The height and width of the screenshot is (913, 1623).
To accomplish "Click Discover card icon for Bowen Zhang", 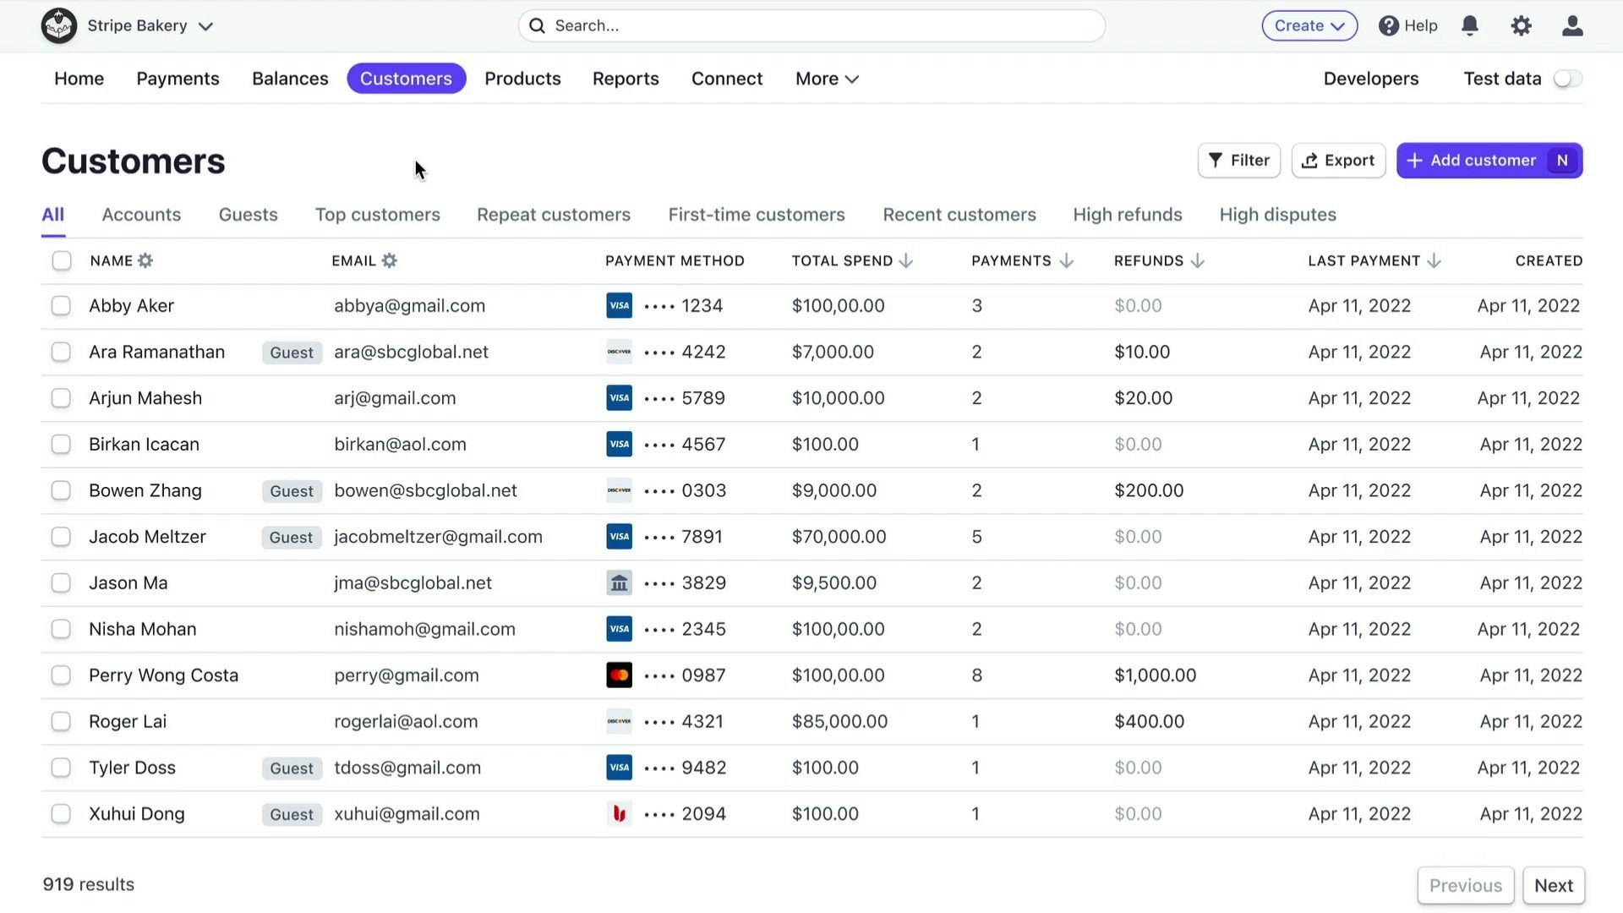I will point(619,490).
